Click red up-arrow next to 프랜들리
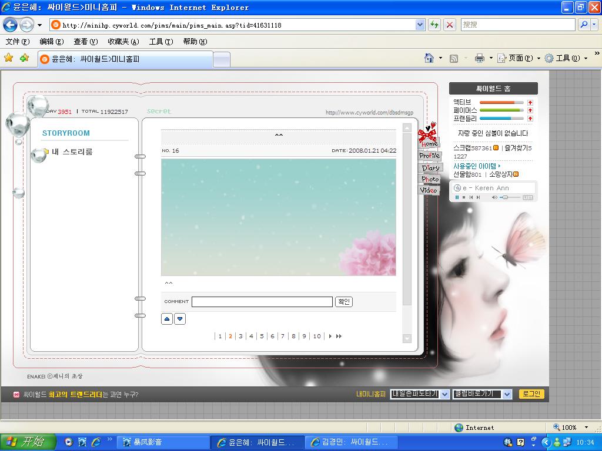The height and width of the screenshot is (451, 602). click(x=530, y=119)
